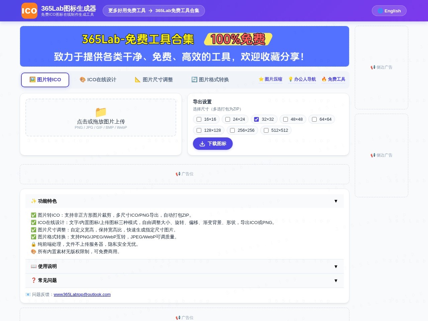Image resolution: width=428 pixels, height=321 pixels.
Task: Open the 图片格式转换 tab
Action: pos(210,80)
